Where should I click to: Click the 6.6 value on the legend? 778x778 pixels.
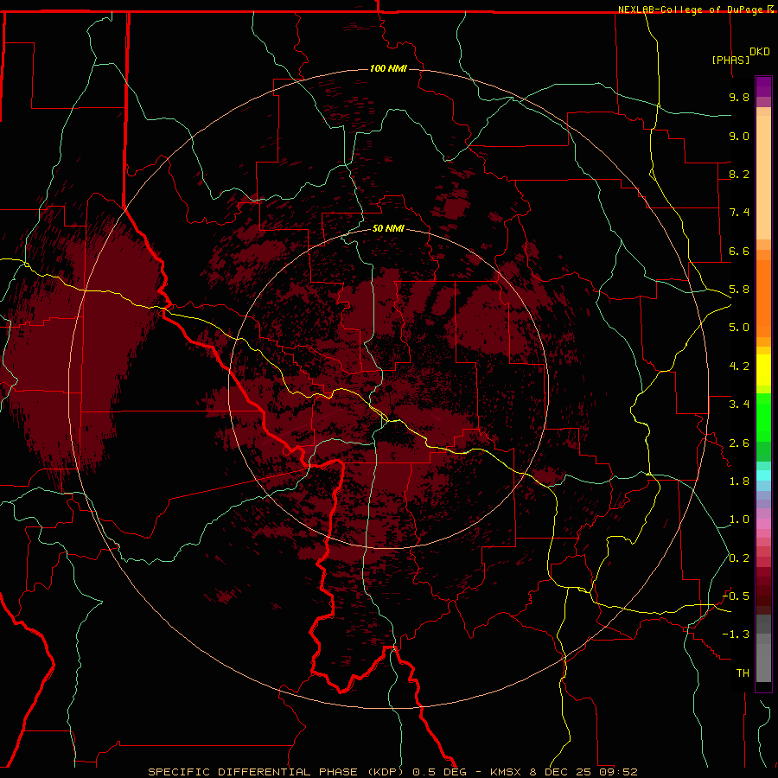point(739,251)
